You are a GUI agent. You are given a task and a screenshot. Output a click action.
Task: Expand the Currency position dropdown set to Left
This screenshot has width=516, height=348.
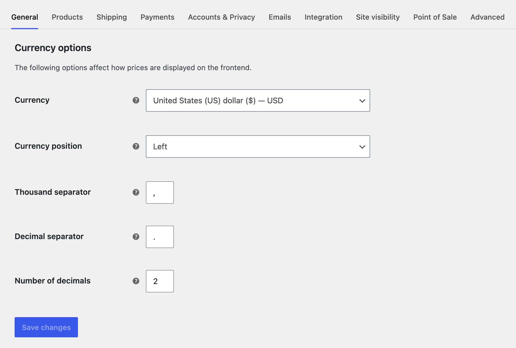click(258, 146)
